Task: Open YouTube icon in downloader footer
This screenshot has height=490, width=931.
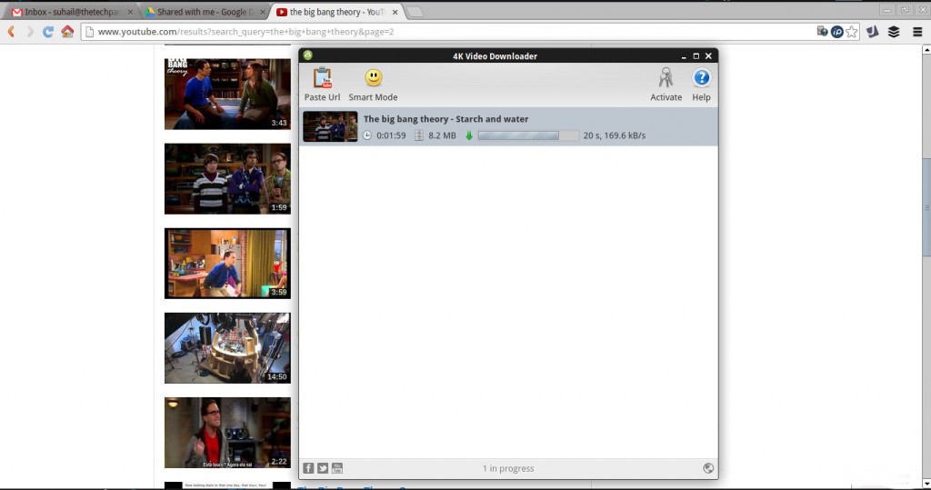Action: click(x=336, y=468)
